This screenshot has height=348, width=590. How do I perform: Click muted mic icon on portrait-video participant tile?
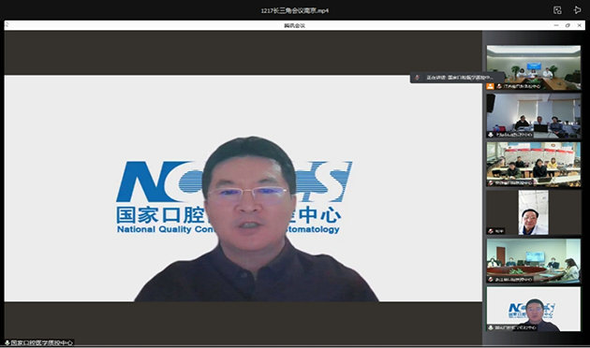tap(491, 231)
